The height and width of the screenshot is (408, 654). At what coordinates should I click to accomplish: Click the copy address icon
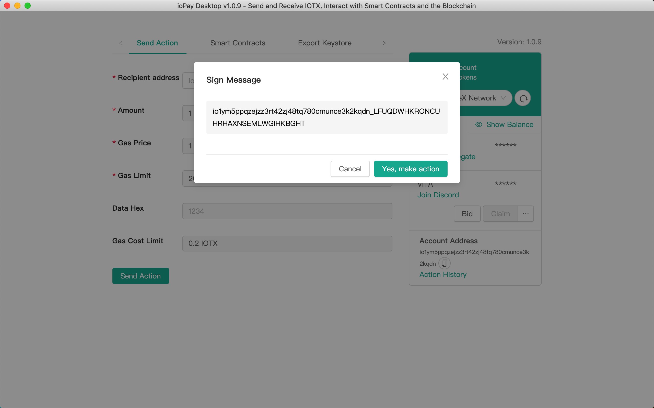[444, 263]
